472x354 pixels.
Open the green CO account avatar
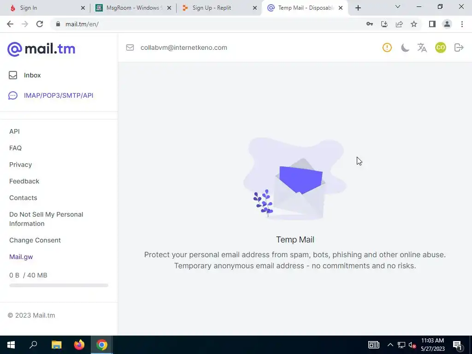point(440,47)
